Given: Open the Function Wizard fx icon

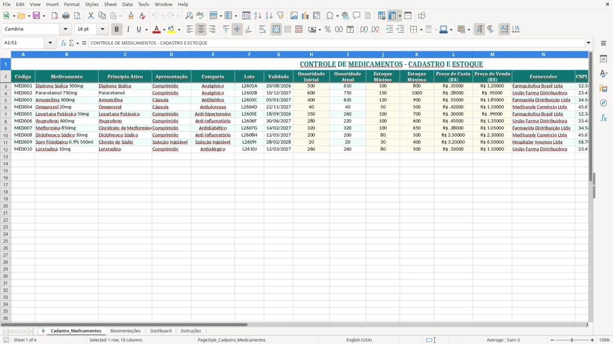Looking at the screenshot, I should [63, 43].
